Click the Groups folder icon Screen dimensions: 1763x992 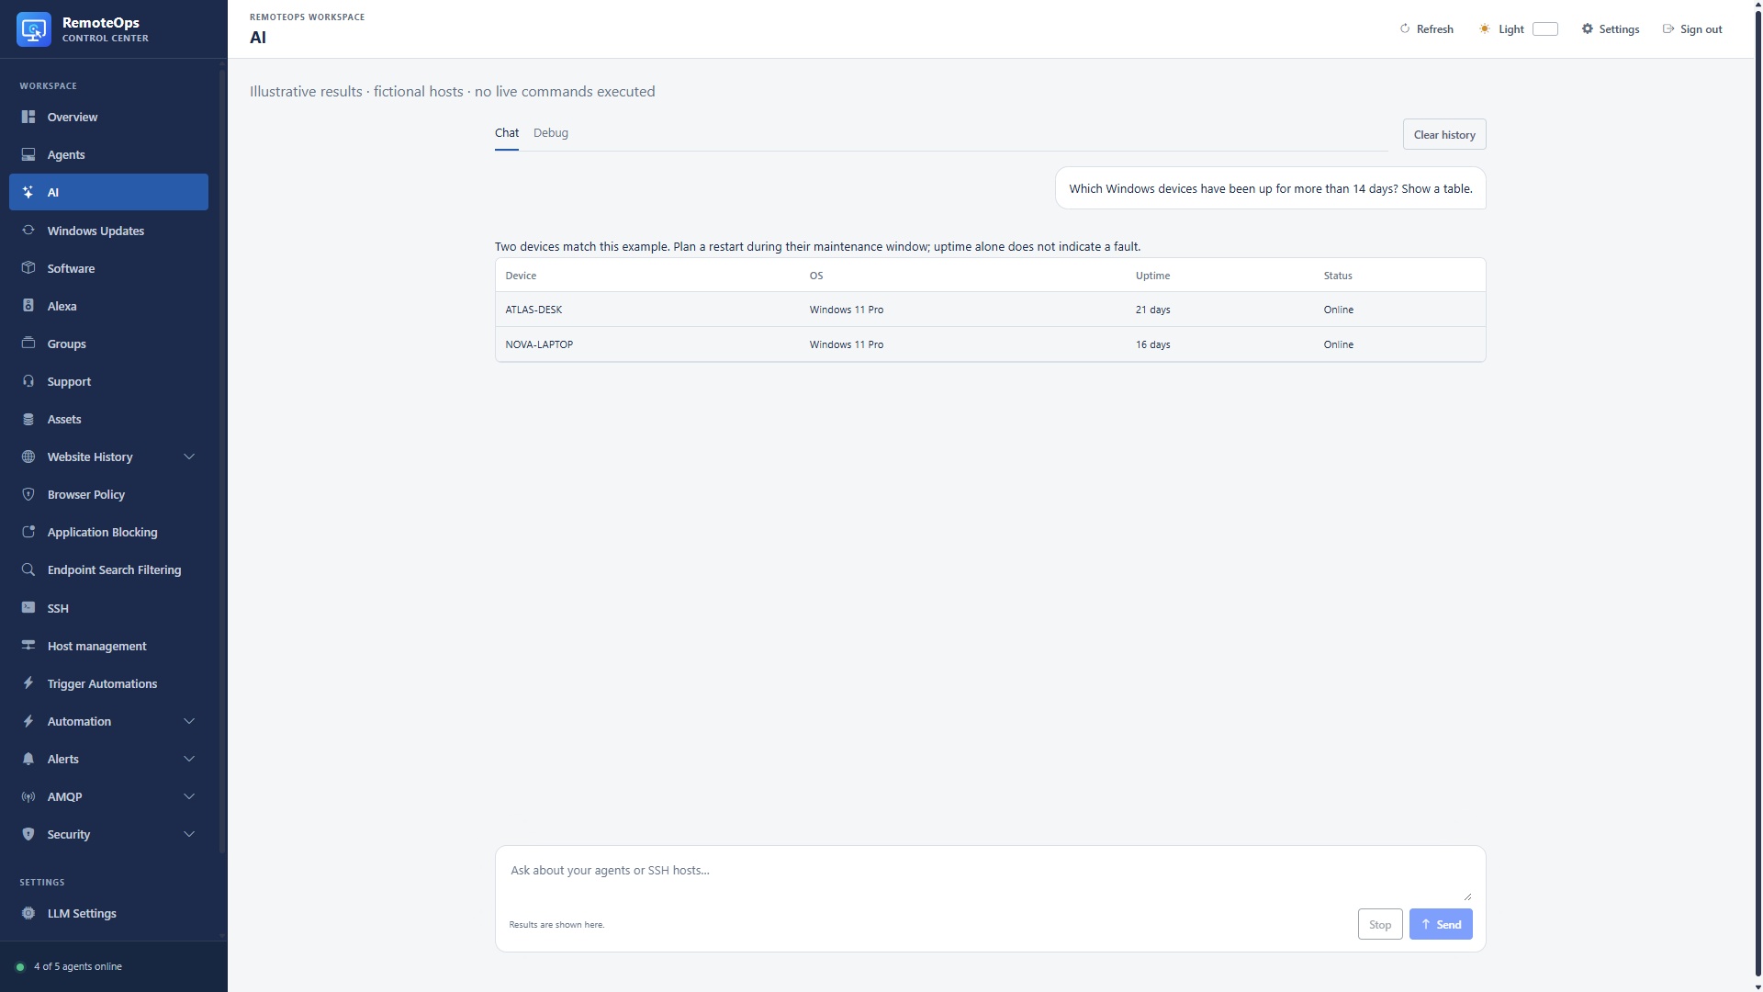click(x=28, y=344)
